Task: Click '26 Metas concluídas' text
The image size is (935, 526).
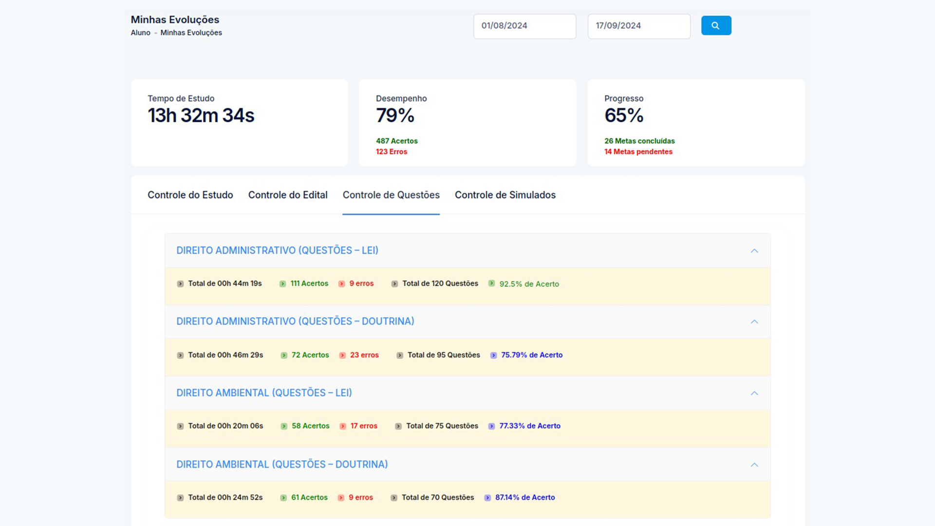Action: 639,141
